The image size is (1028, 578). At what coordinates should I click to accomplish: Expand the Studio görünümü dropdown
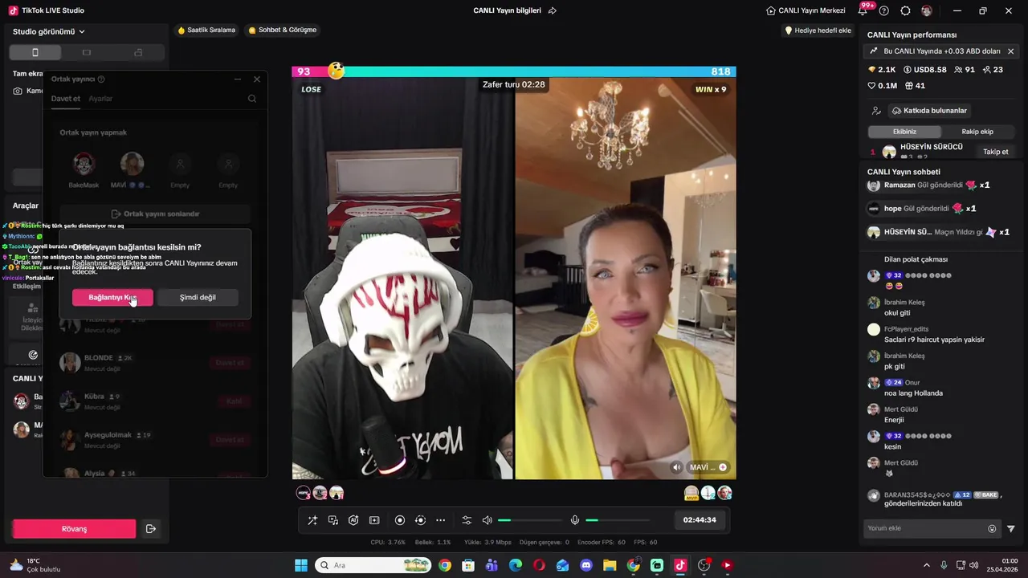(49, 31)
